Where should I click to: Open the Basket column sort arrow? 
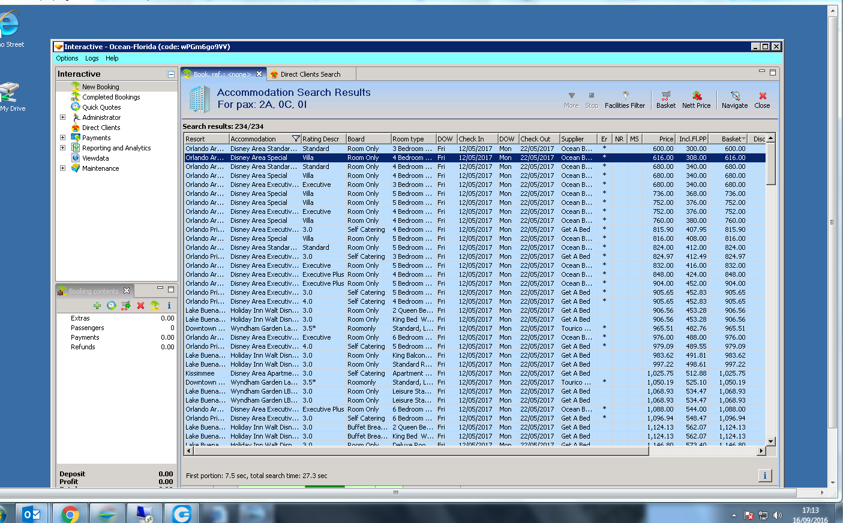pyautogui.click(x=744, y=139)
